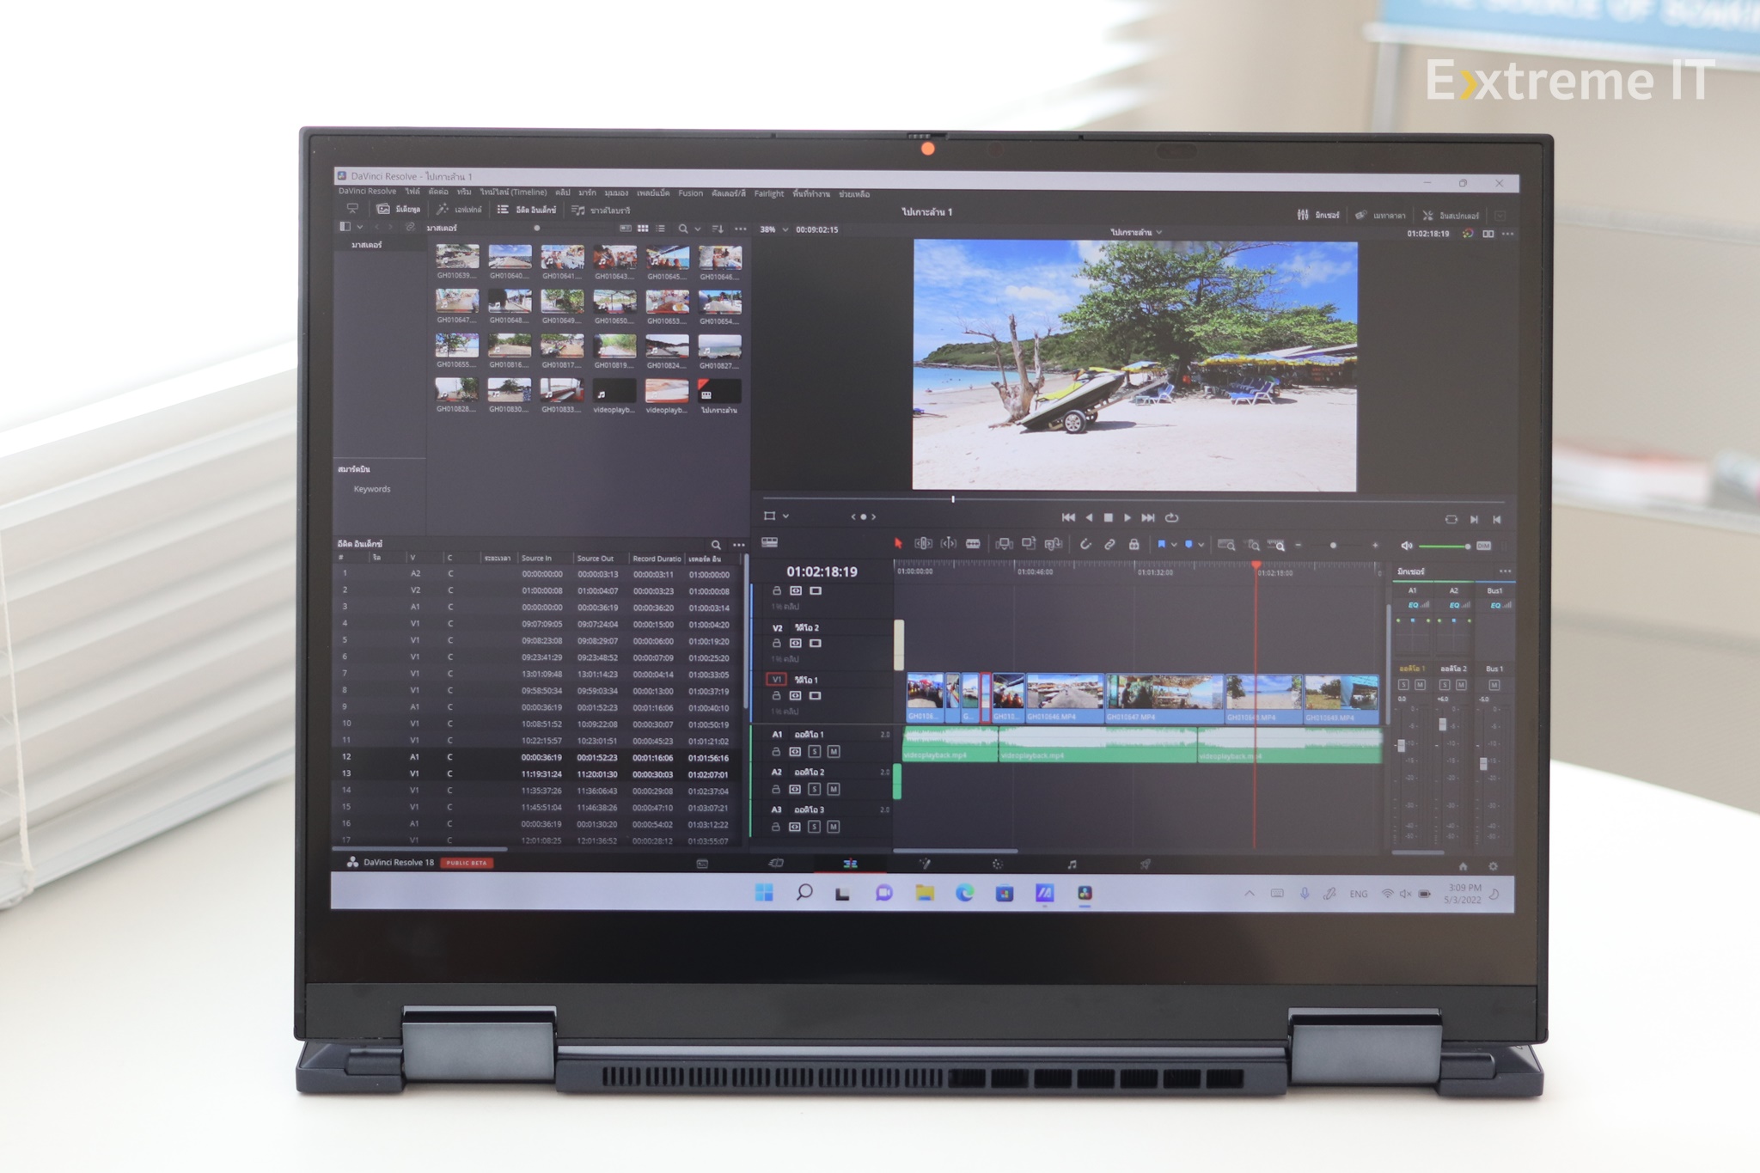The image size is (1760, 1173).
Task: Click the GH010647.MP4 clip on timeline
Action: click(1164, 699)
